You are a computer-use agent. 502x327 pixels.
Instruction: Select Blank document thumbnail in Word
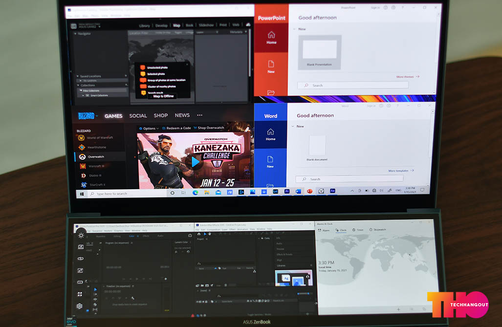click(x=317, y=145)
